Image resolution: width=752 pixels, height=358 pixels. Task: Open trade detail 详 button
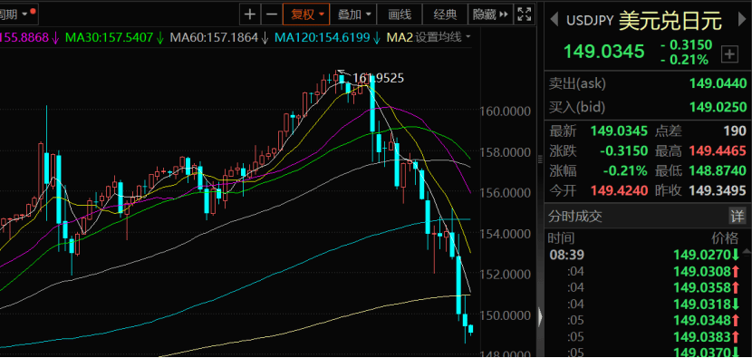[738, 216]
